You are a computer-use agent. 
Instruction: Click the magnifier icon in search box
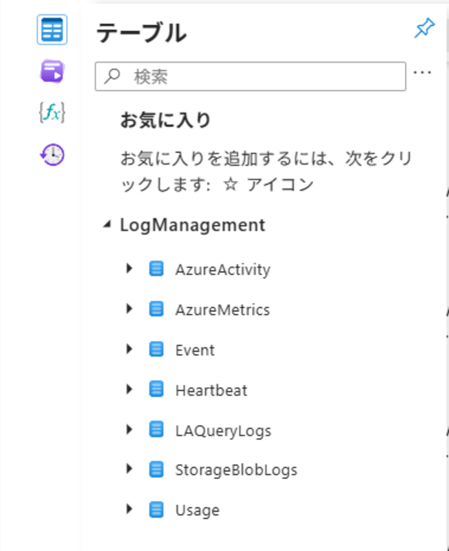[x=112, y=76]
